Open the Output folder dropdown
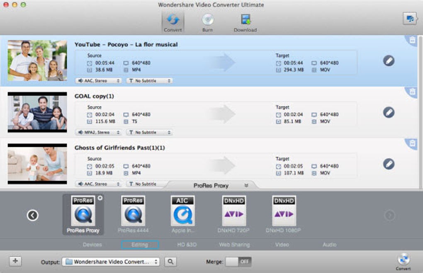The width and height of the screenshot is (423, 273). [111, 262]
